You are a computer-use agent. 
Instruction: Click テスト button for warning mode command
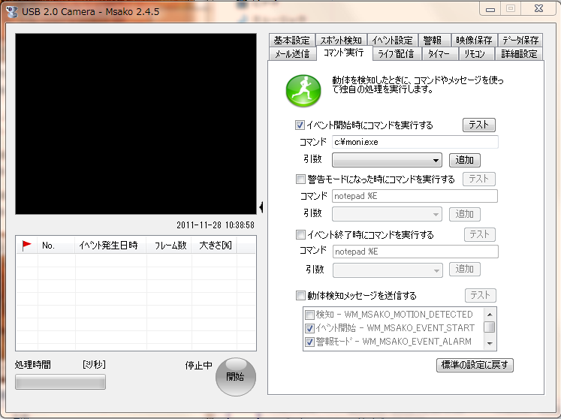[x=478, y=179]
